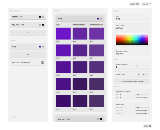Click the Blended with day-day label
Viewport: 160px width, 130px height.
pyautogui.click(x=96, y=25)
